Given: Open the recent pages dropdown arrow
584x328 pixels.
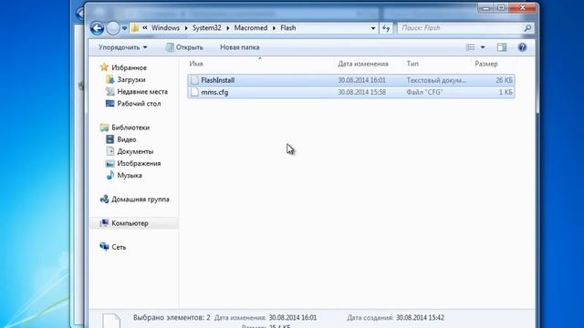Looking at the screenshot, I should click(x=124, y=28).
